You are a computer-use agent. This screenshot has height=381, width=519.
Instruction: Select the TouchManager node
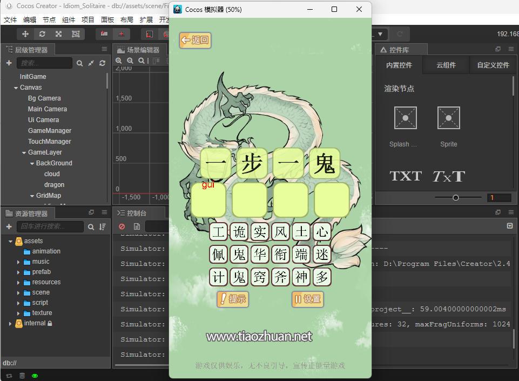pyautogui.click(x=49, y=142)
